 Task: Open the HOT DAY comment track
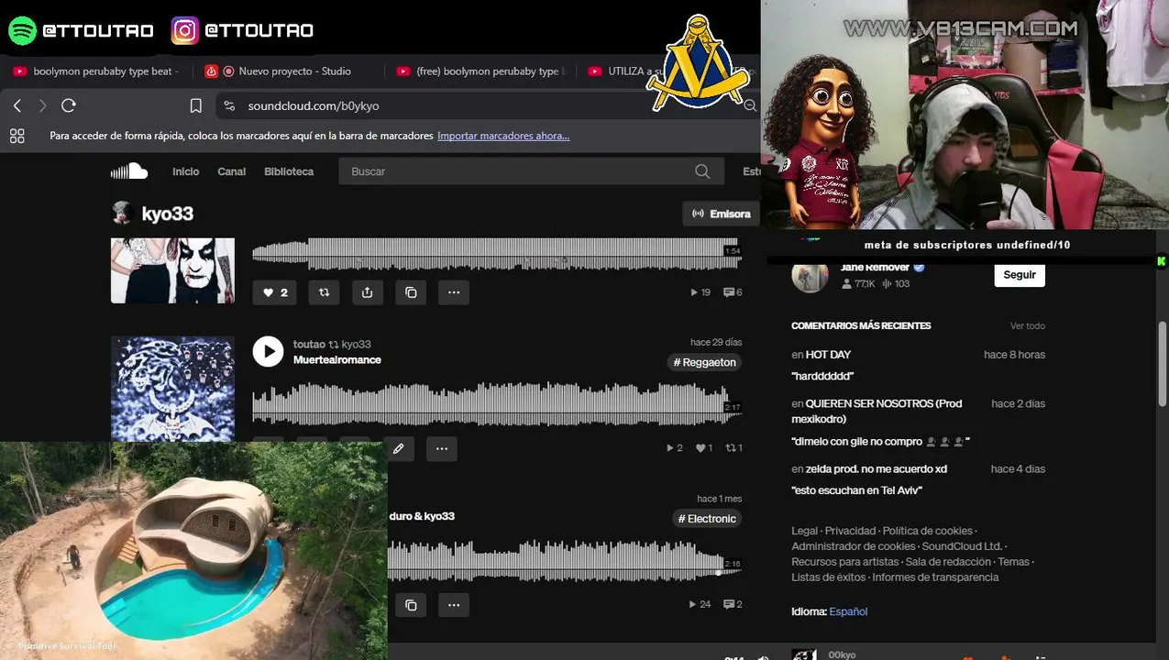828,355
